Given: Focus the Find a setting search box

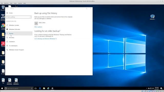Looking at the screenshot, I should pos(19,17).
